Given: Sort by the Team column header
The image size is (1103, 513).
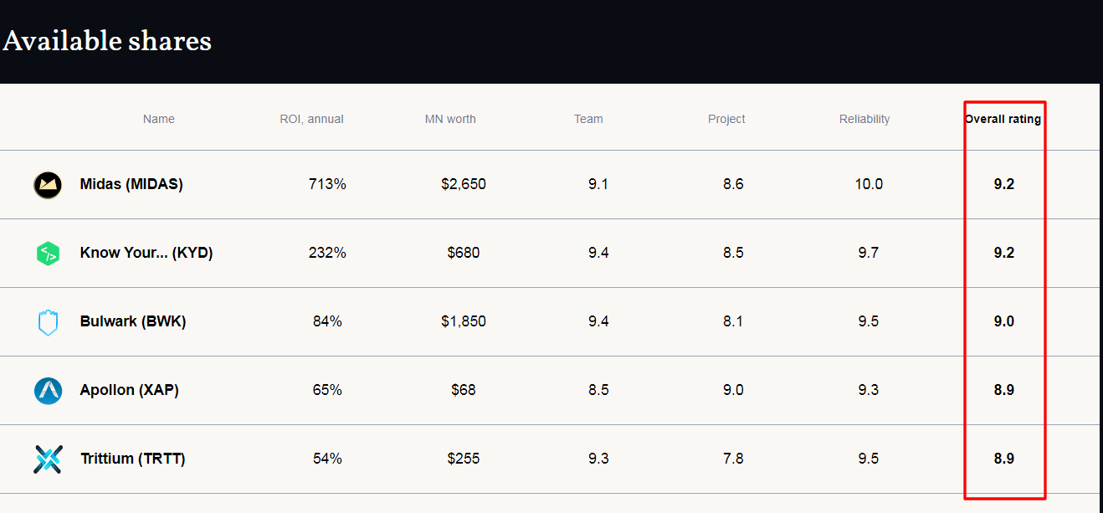Looking at the screenshot, I should 588,119.
